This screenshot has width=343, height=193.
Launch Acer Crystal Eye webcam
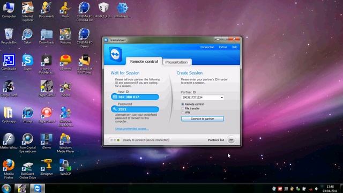27,143
